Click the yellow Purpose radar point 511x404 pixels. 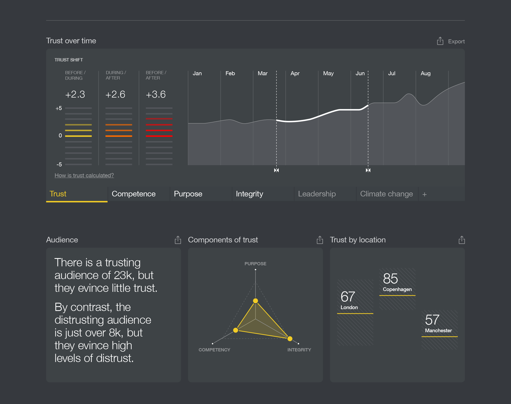pyautogui.click(x=256, y=301)
